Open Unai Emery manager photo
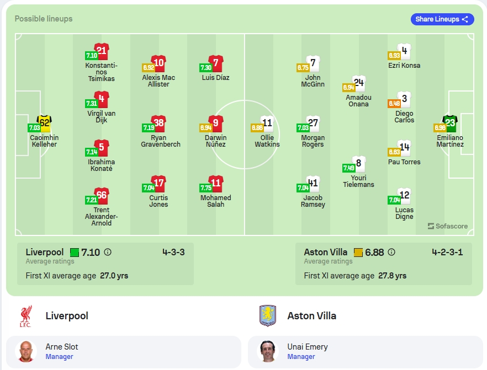Viewport: 487px width, 370px height. [267, 351]
